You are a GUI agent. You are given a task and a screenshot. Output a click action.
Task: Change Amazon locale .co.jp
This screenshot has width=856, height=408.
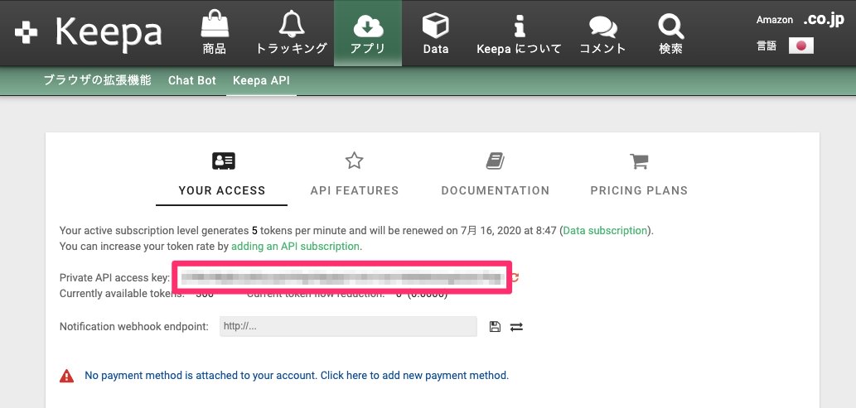click(823, 20)
